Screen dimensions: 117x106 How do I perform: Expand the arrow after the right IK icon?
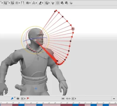[x=75, y=99]
